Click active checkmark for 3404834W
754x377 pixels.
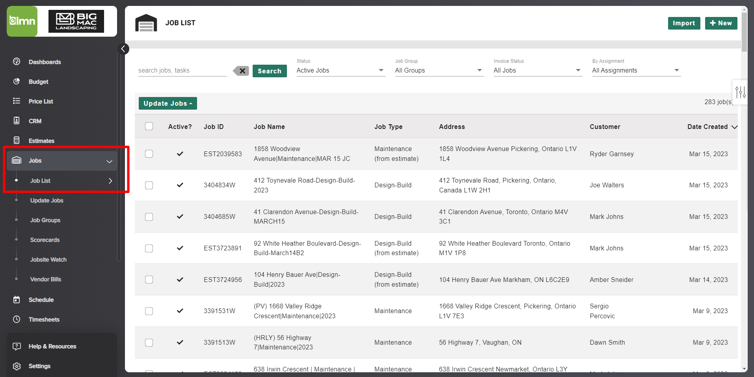(180, 185)
